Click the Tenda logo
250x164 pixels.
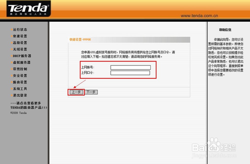pyautogui.click(x=29, y=9)
